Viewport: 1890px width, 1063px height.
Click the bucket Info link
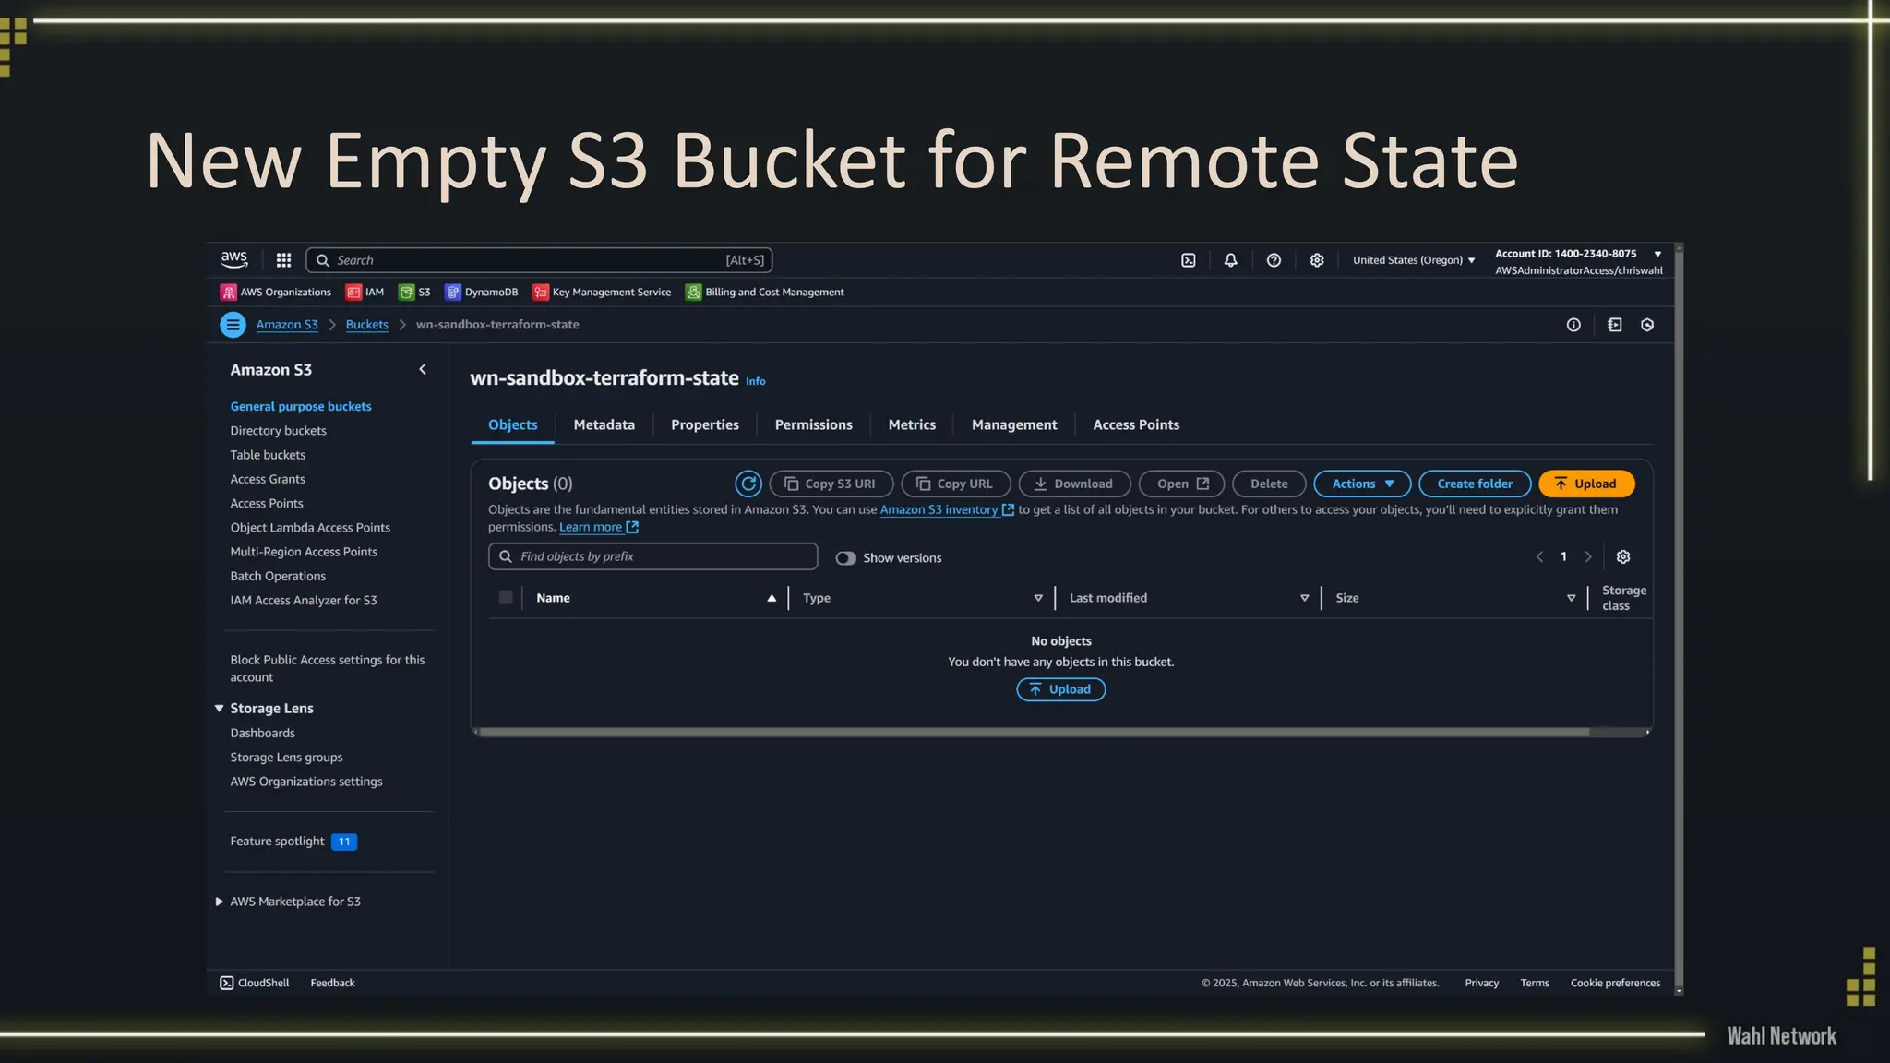pos(755,381)
